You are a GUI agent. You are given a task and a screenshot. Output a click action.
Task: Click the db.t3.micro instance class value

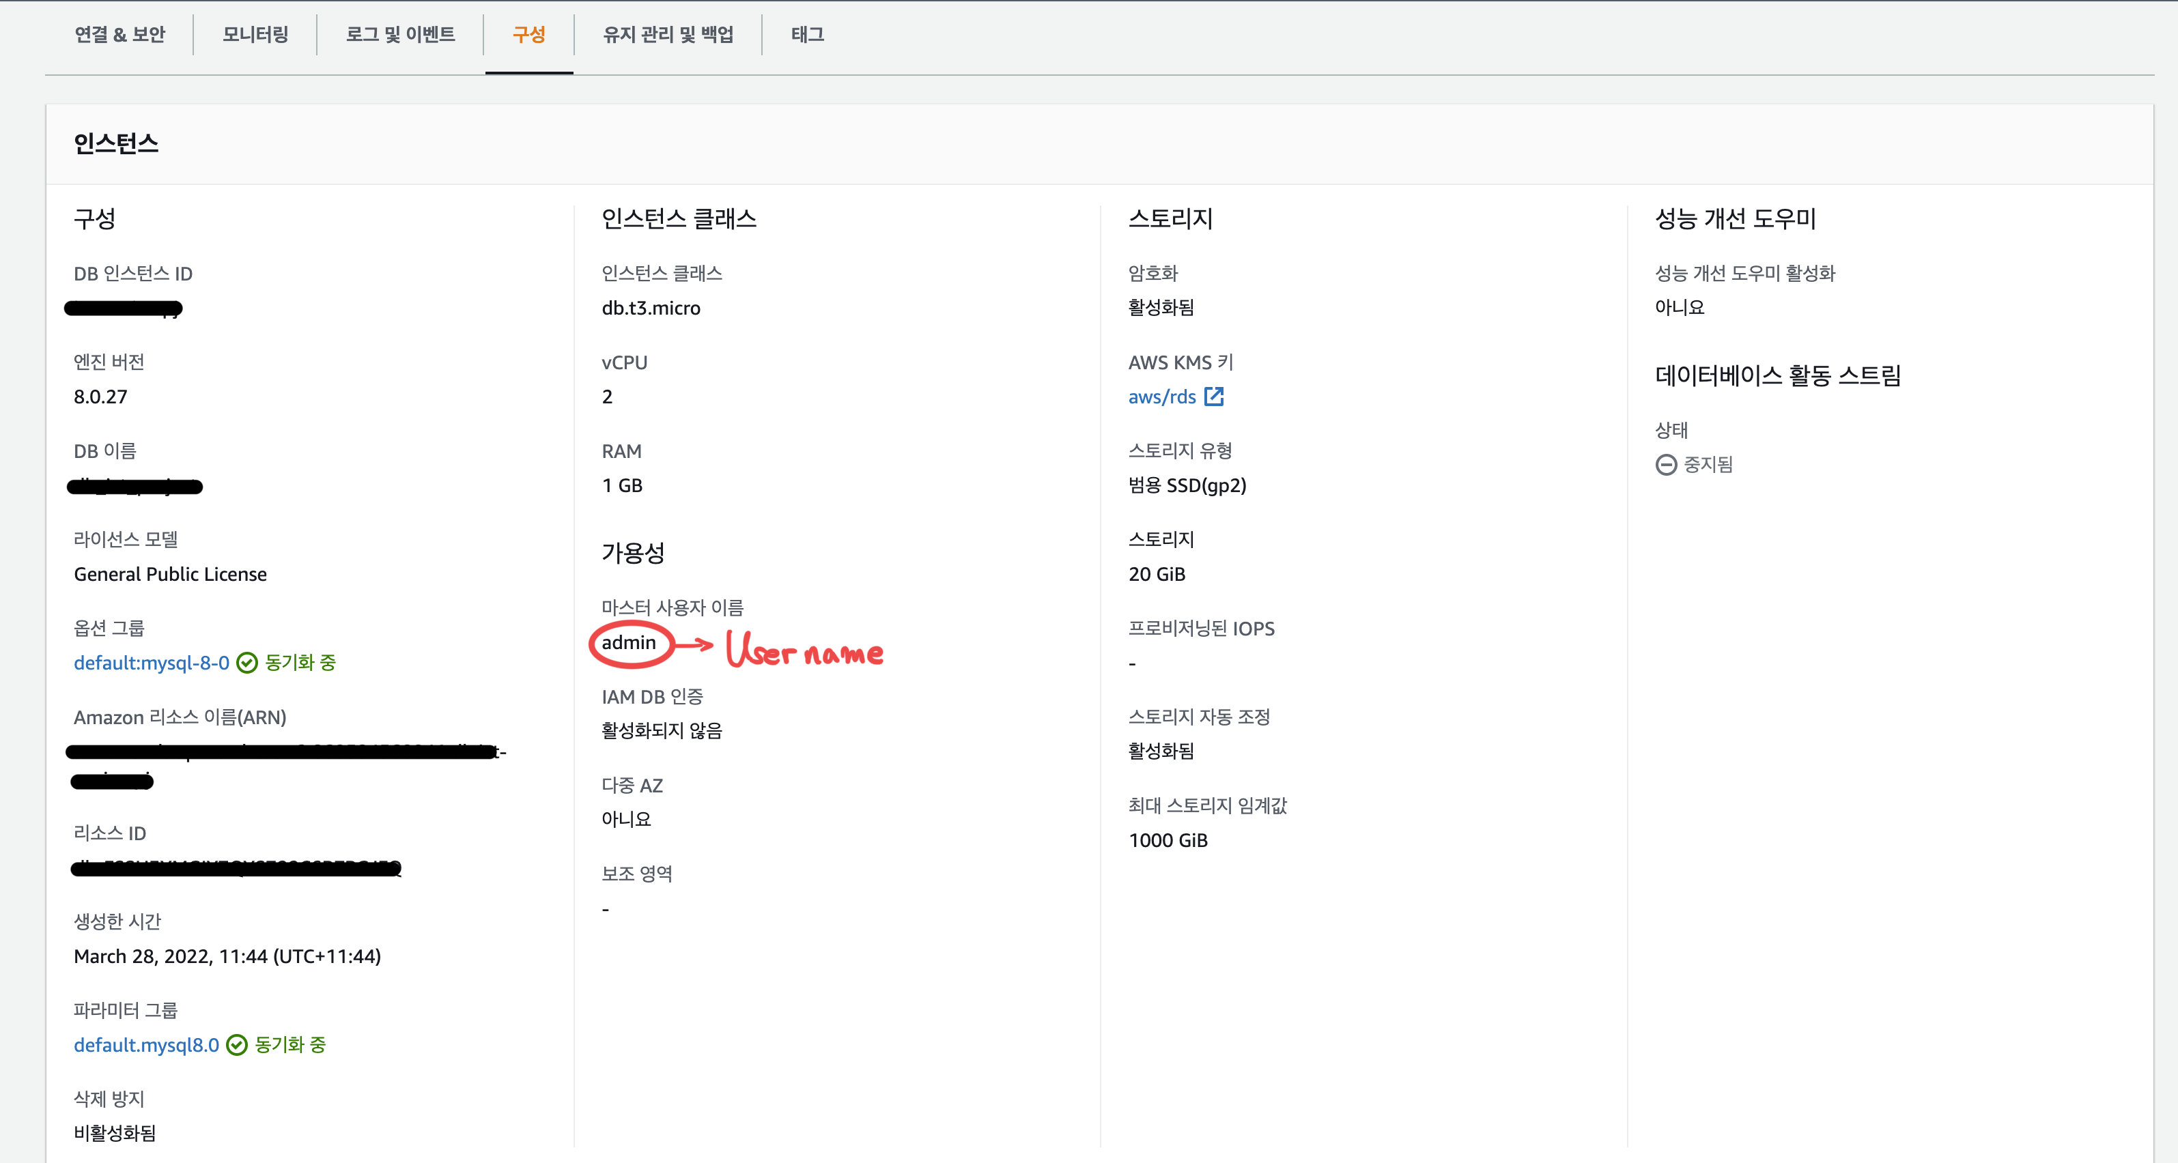pyautogui.click(x=650, y=308)
